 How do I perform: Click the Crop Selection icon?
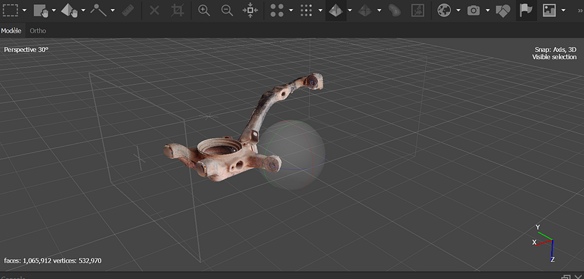177,11
